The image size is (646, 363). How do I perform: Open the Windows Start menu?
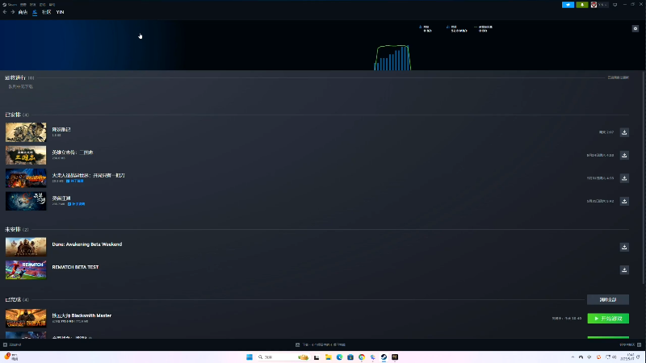point(250,357)
